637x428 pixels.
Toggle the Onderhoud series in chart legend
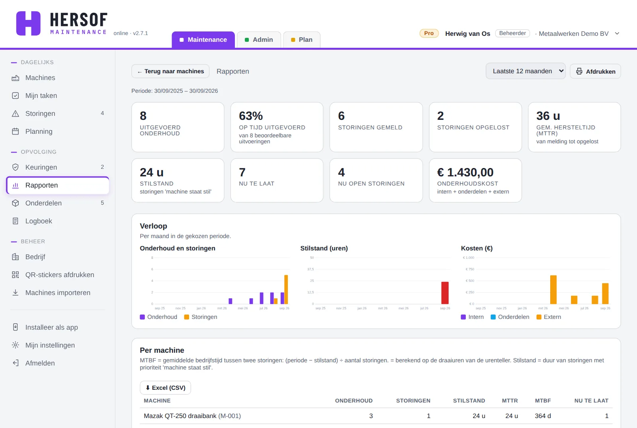pyautogui.click(x=158, y=317)
